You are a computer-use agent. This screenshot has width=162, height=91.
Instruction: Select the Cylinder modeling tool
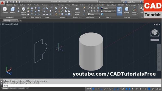[x=5, y=10]
